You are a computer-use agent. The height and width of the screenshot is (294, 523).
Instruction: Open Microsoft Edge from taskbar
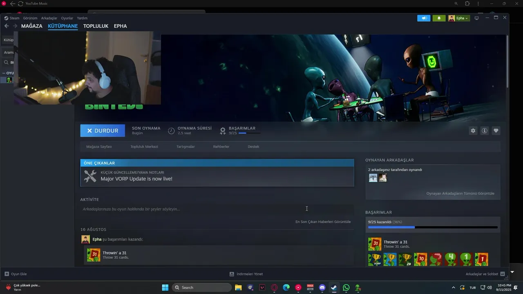pyautogui.click(x=286, y=287)
